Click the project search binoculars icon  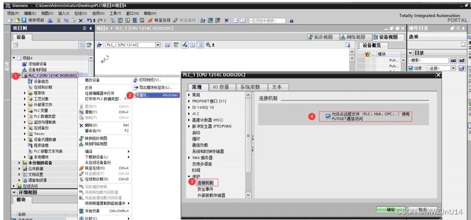tap(290, 20)
